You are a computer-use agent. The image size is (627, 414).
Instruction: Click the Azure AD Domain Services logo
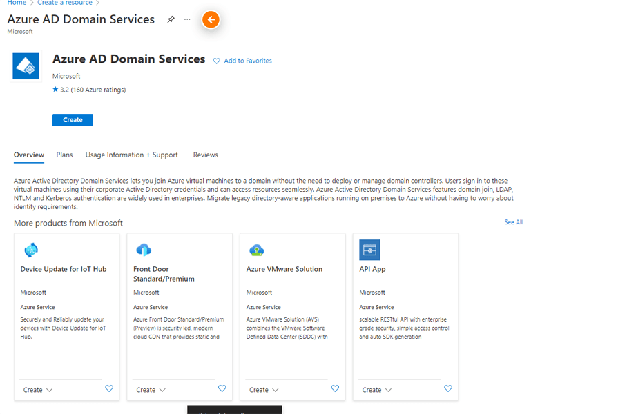coord(26,66)
